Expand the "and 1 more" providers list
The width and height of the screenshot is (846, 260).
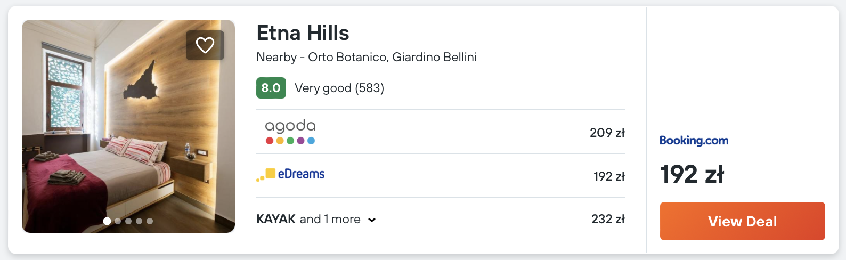[x=330, y=219]
